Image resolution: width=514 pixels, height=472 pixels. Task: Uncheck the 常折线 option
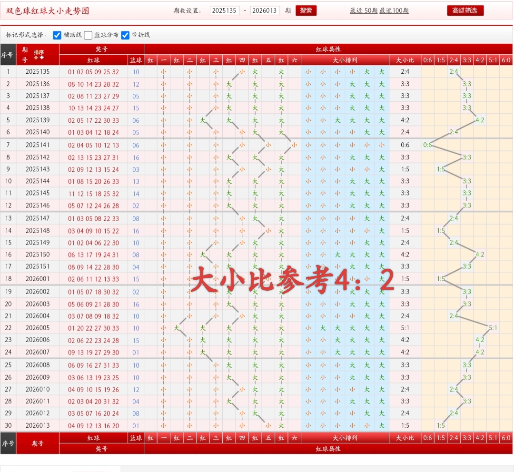tap(125, 35)
